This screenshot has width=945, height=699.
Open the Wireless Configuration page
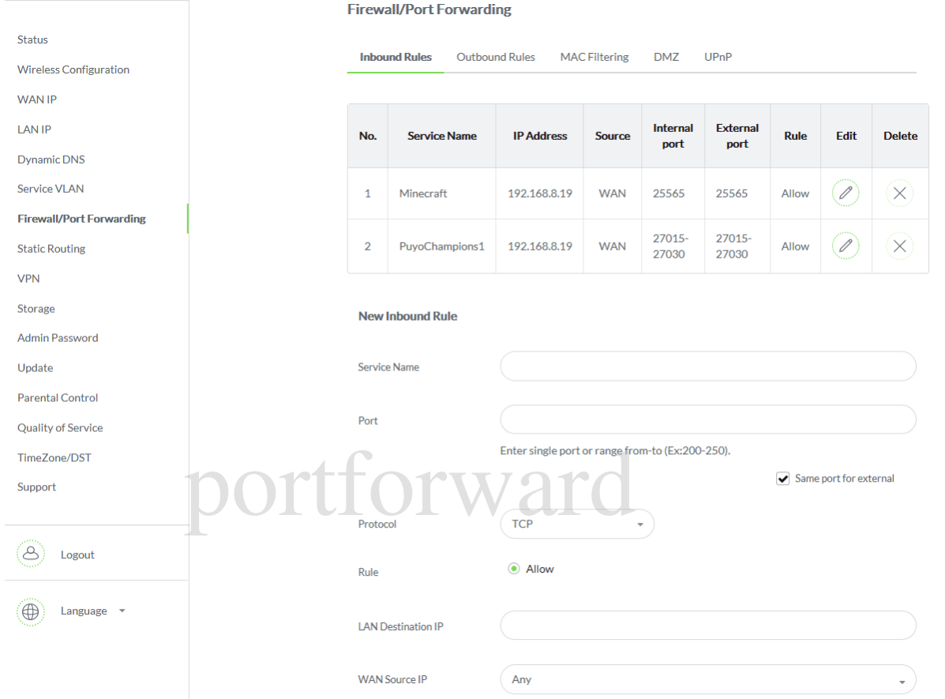73,69
